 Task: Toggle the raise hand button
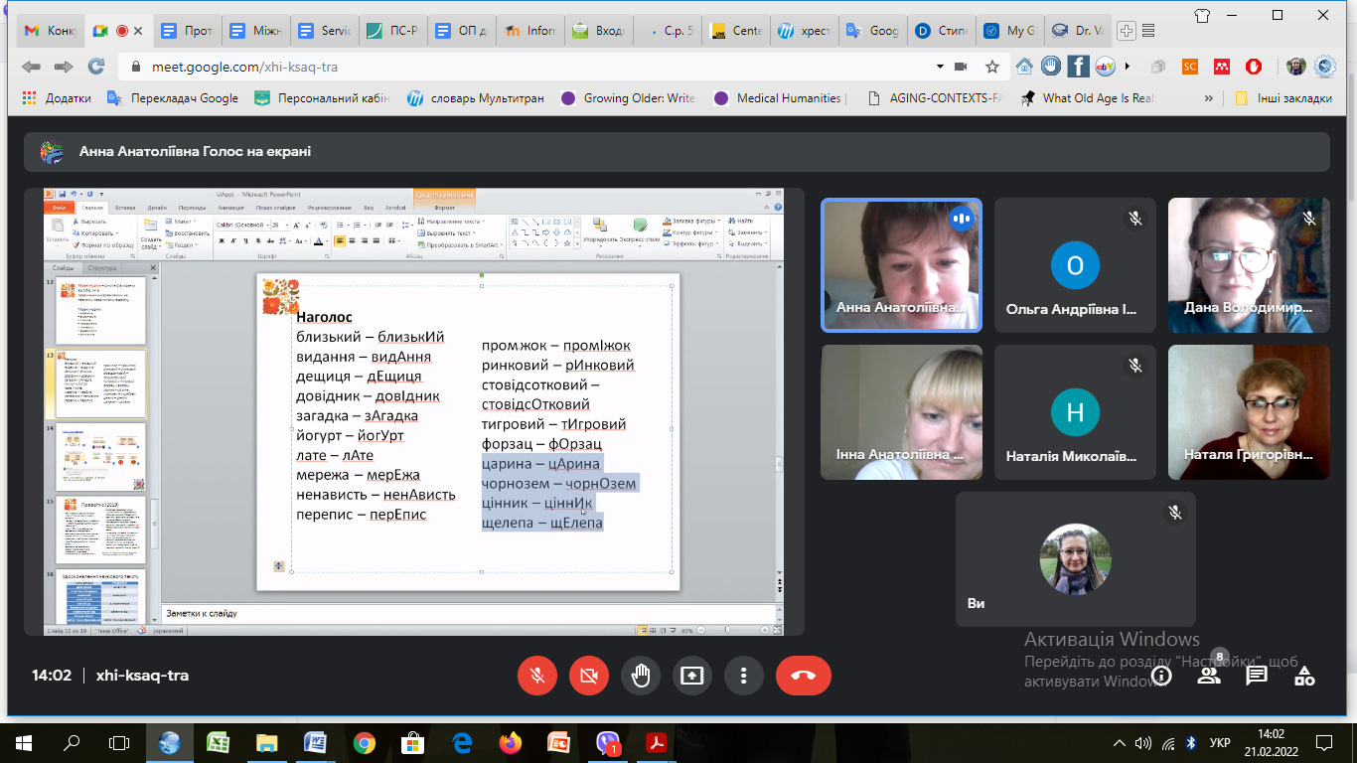[x=641, y=676]
